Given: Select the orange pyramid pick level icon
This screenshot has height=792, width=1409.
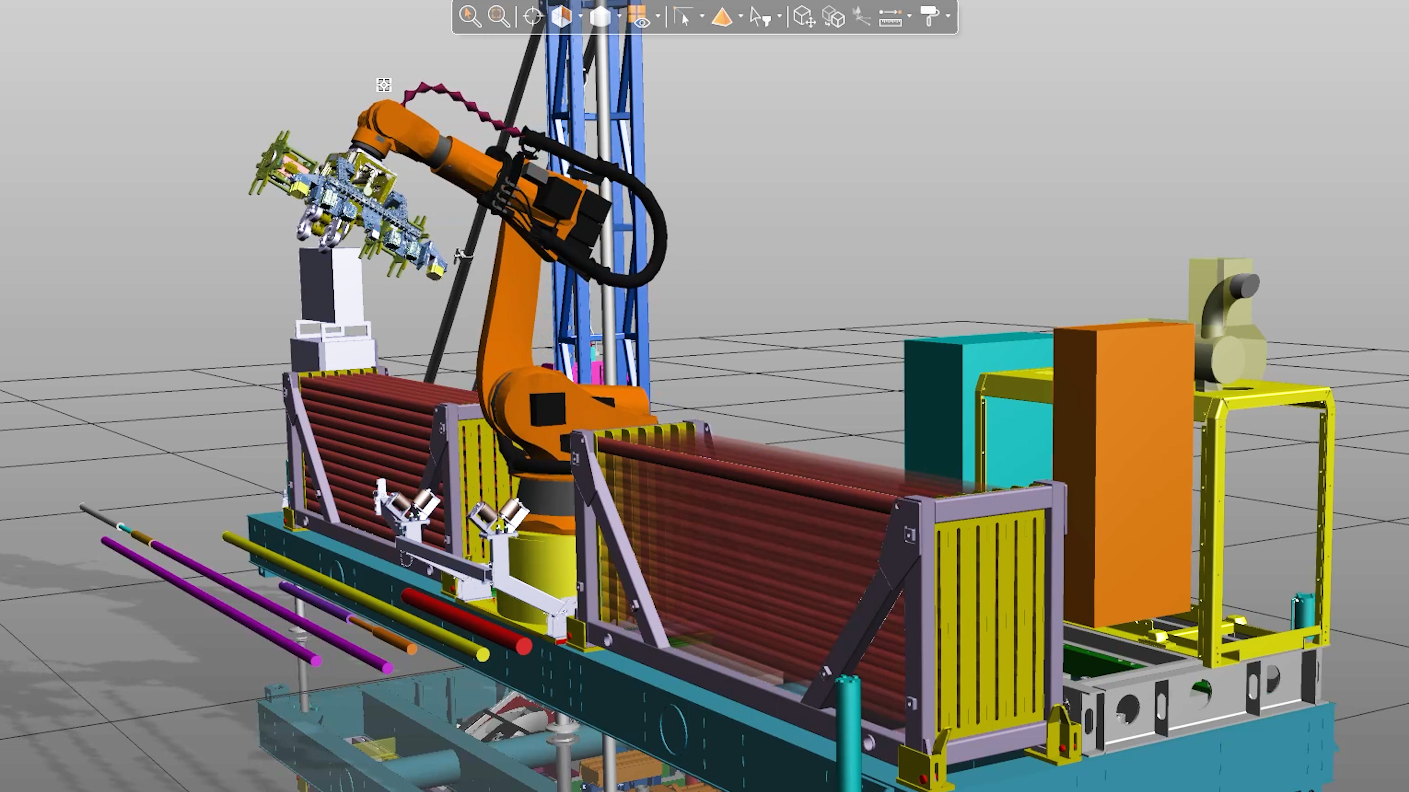Looking at the screenshot, I should 721,17.
